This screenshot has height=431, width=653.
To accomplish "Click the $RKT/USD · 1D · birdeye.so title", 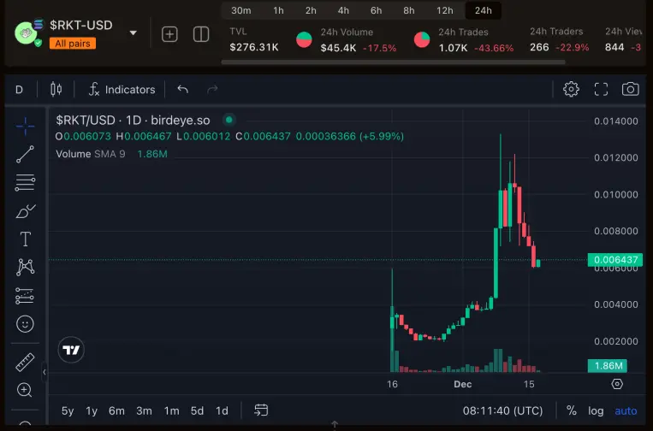I will [133, 121].
